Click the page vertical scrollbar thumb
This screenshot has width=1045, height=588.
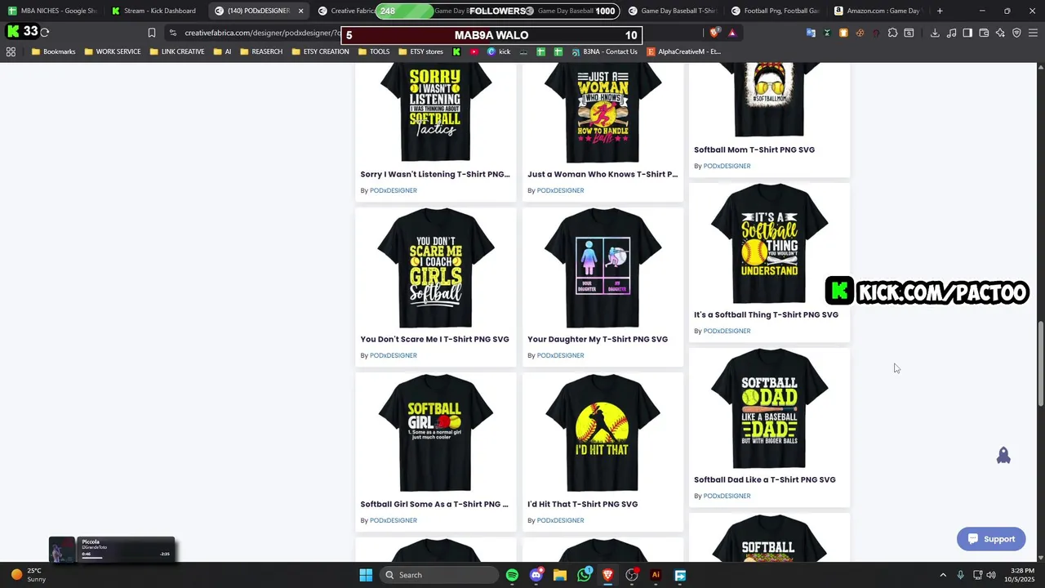(1041, 363)
